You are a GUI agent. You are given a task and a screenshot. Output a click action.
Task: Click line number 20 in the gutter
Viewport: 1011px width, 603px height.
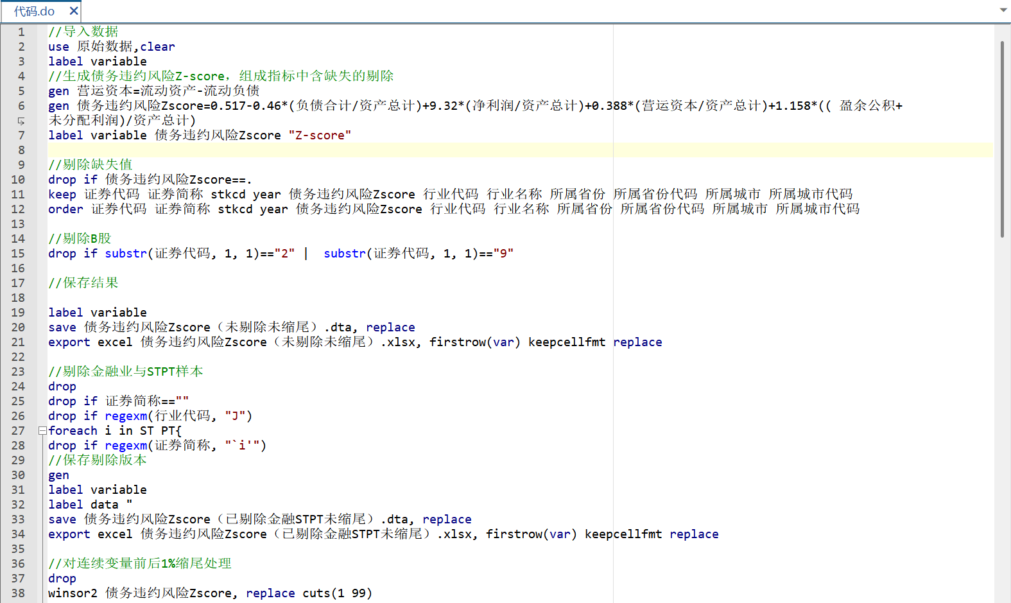tap(18, 328)
